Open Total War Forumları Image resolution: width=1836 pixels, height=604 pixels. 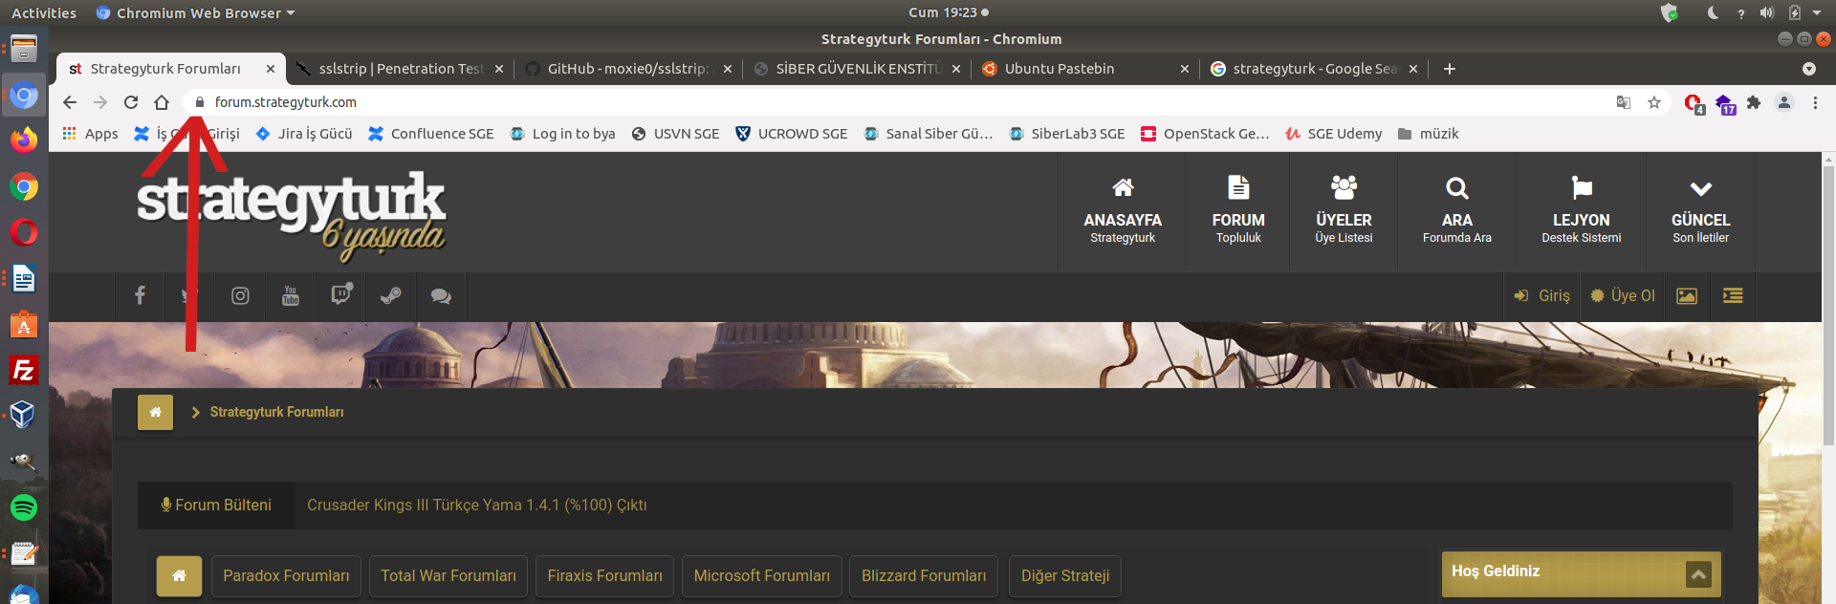click(x=448, y=575)
